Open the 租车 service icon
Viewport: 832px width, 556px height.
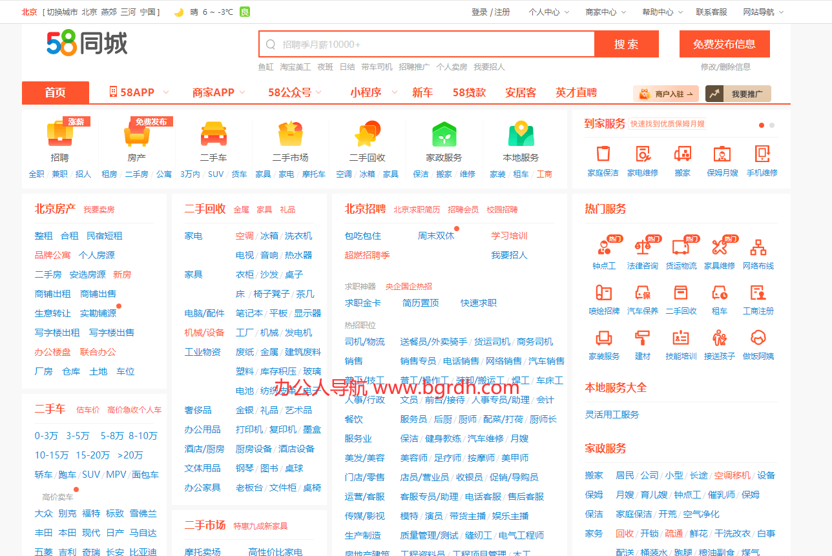pos(720,292)
